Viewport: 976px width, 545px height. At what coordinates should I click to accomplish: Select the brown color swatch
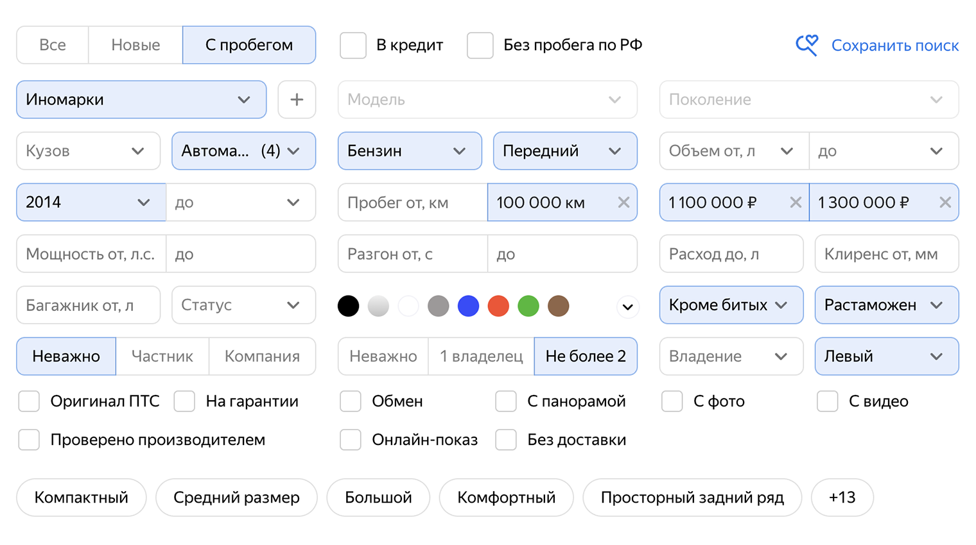pyautogui.click(x=559, y=306)
